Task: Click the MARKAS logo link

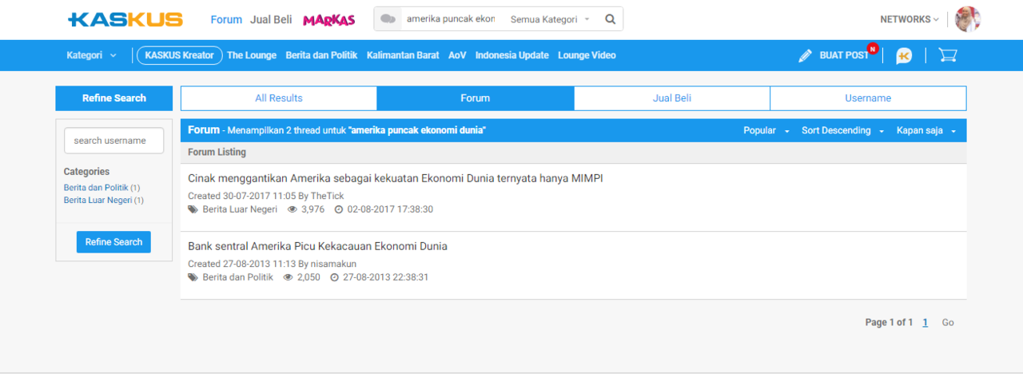Action: [x=328, y=20]
